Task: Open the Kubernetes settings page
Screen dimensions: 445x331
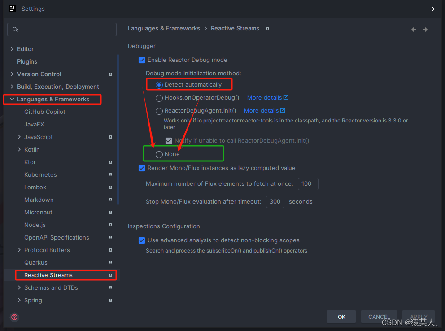Action: point(40,175)
